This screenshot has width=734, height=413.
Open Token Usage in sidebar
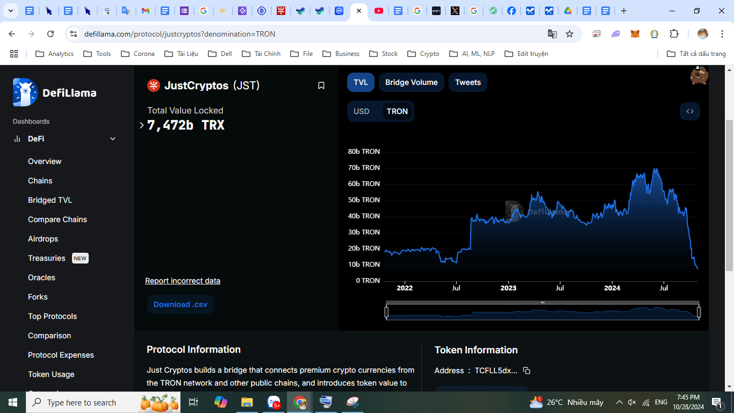pos(51,374)
